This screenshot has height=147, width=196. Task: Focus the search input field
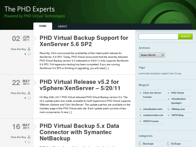(158, 36)
